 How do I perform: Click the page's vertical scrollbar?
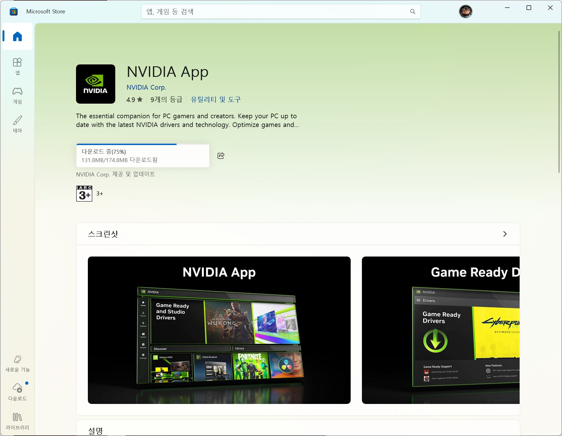point(559,102)
